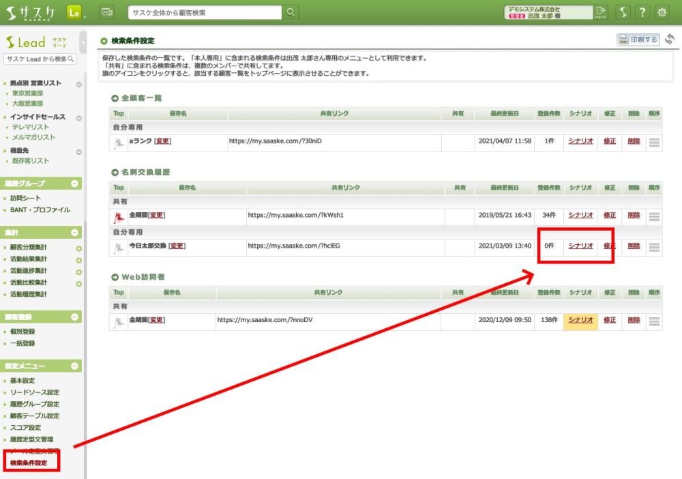Image resolution: width=682 pixels, height=479 pixels.
Task: Click the reorder handle for aランク row
Action: [654, 143]
